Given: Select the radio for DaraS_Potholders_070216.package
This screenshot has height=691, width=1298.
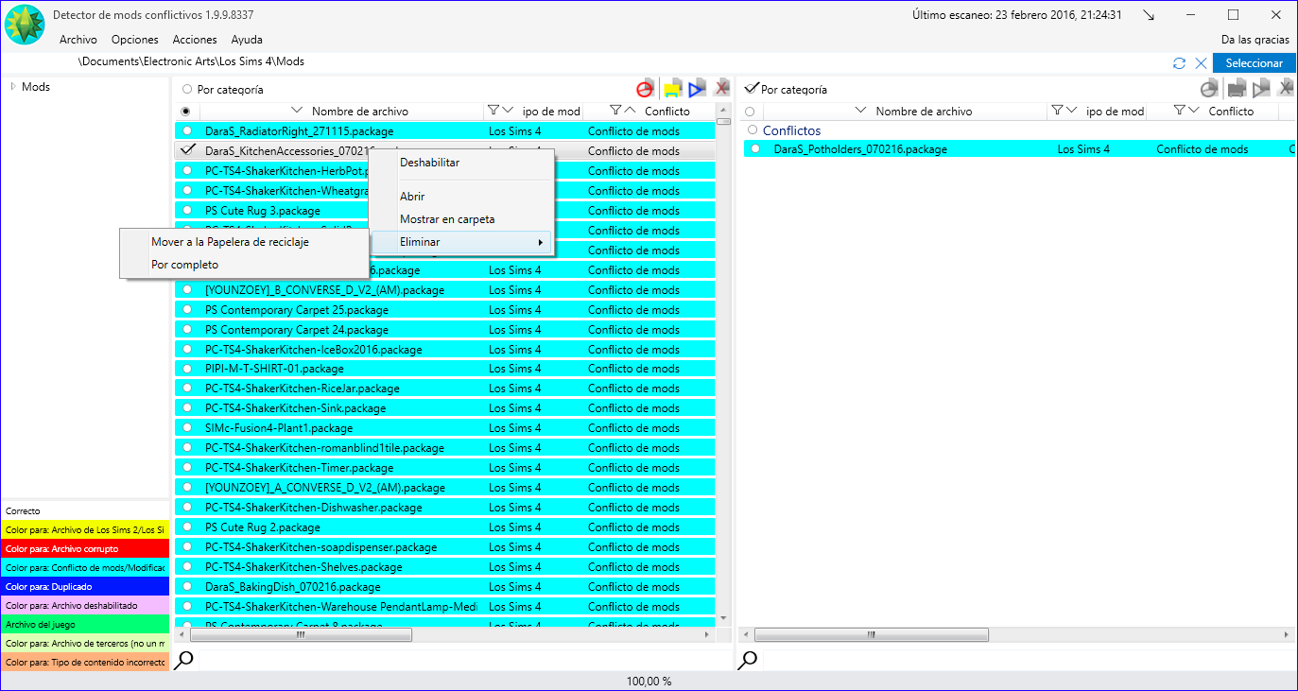Looking at the screenshot, I should coord(754,149).
